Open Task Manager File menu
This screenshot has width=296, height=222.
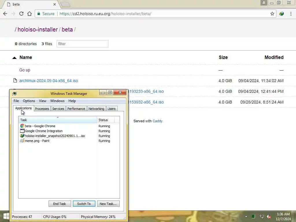click(x=16, y=101)
